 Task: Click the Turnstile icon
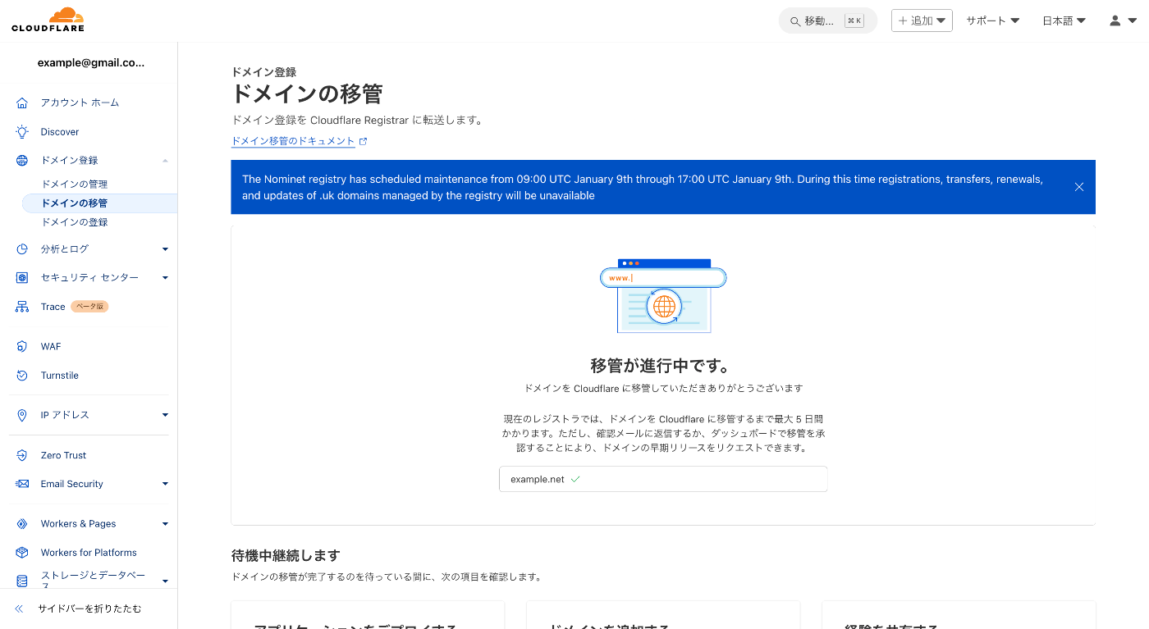(22, 376)
